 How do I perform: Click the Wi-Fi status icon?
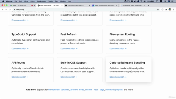tap(141, 1)
